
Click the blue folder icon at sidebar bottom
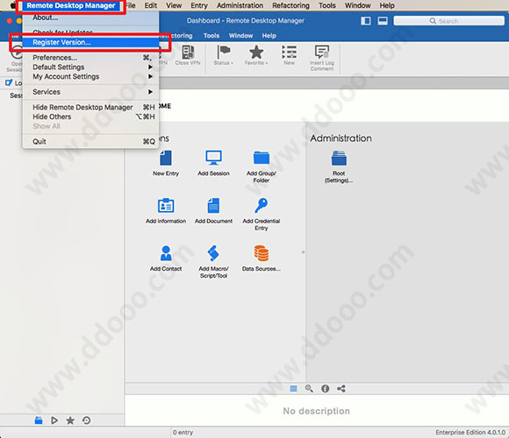tap(39, 420)
